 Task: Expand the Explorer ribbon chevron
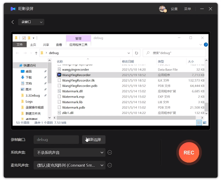tap(201, 45)
